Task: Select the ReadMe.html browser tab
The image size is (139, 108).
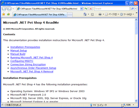Action: tap(40, 15)
